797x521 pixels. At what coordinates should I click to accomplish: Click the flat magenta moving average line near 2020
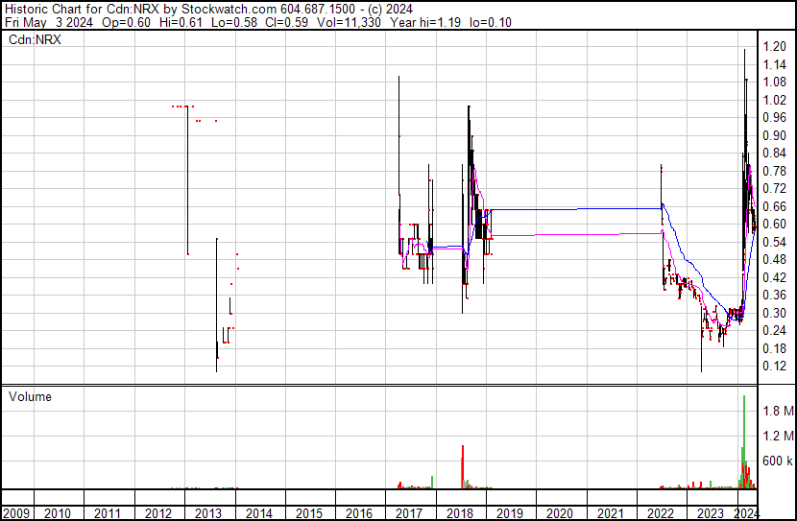574,234
